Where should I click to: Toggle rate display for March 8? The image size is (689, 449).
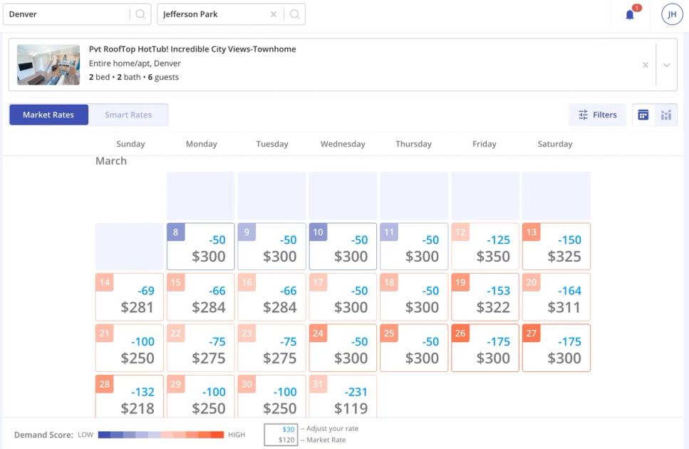200,246
